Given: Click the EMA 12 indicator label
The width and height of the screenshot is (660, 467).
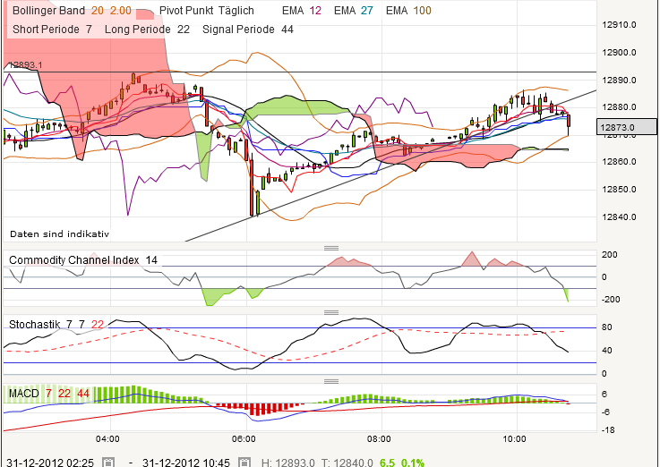Looking at the screenshot, I should pos(301,11).
